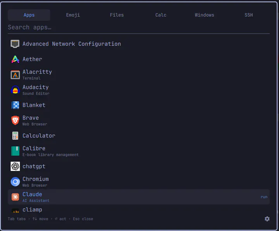Pick the Blanket app name
Image resolution: width=279 pixels, height=231 pixels.
[x=34, y=105]
